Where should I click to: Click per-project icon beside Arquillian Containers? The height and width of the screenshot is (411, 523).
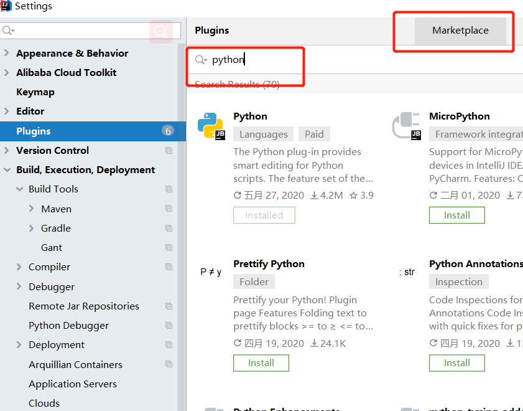pos(169,364)
